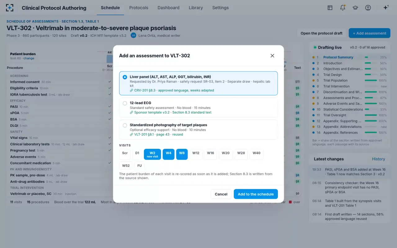Switch to the Schedule tab
Viewport: 397px width, 248px height.
110,8
